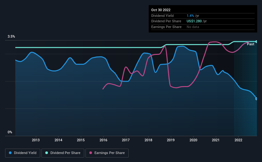The image size is (262, 162).
Task: Click the 1.4% dividend yield value
Action: (190, 16)
